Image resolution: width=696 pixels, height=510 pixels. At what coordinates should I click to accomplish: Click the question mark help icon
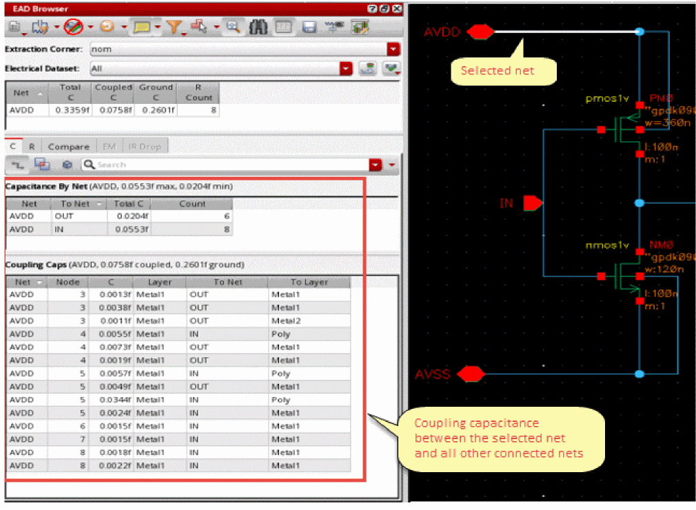tap(372, 9)
